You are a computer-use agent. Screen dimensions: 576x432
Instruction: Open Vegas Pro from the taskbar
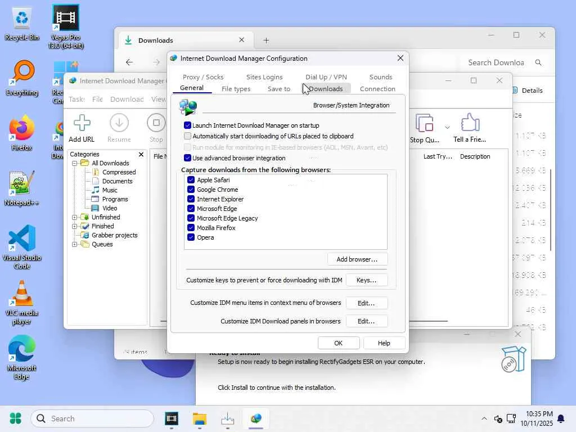pos(172,418)
